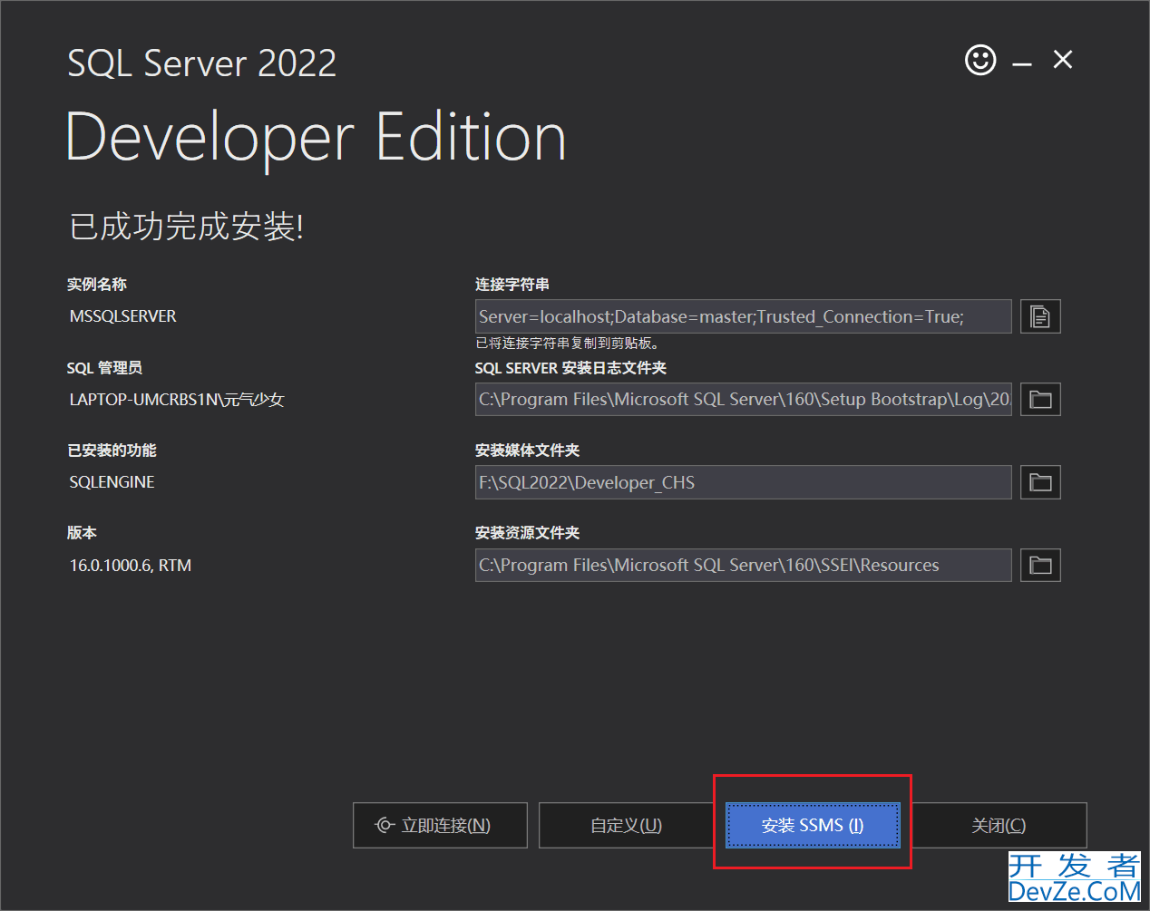Click the 立即连接(N) button
This screenshot has height=911, width=1150.
[x=440, y=825]
